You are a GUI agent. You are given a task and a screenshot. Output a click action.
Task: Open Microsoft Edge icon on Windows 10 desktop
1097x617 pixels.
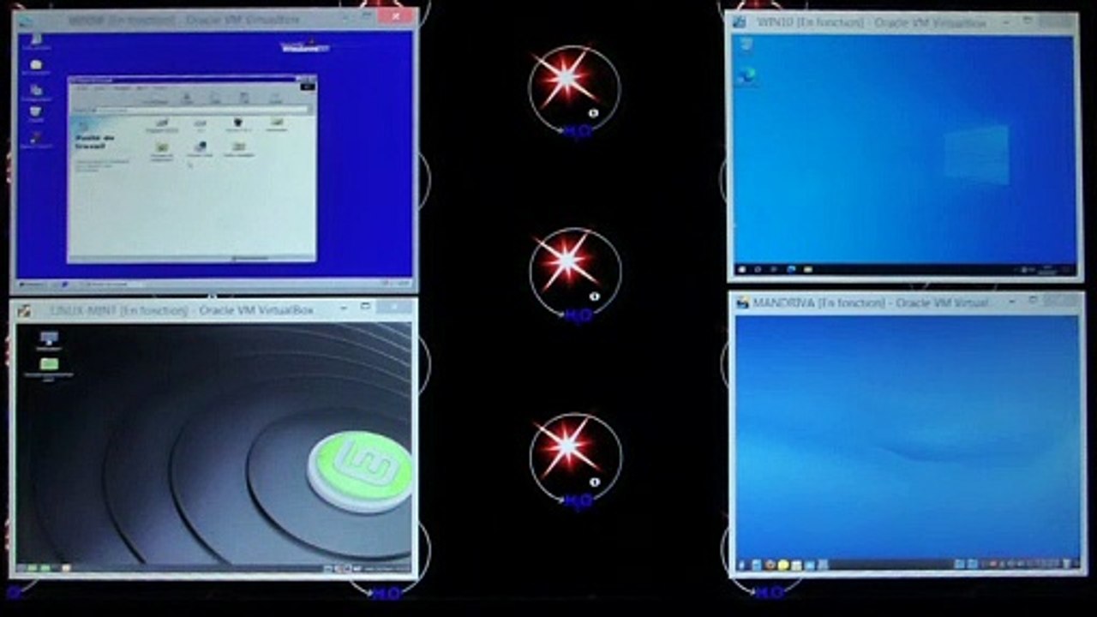tap(746, 76)
